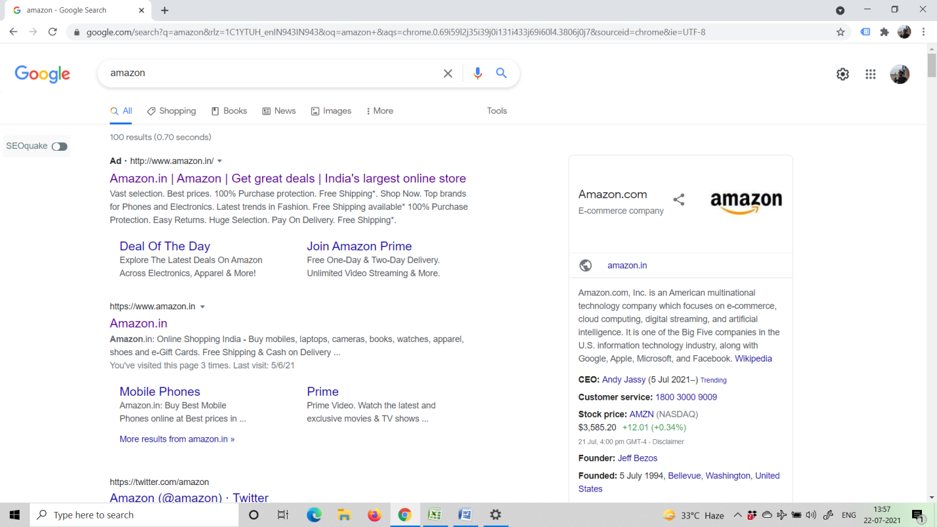Open the More search filters menu
This screenshot has height=527, width=937.
point(379,111)
